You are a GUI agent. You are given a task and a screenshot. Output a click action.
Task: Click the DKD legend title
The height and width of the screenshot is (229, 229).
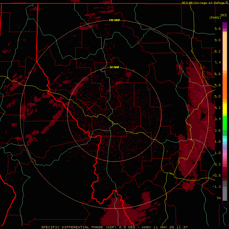tap(224, 15)
